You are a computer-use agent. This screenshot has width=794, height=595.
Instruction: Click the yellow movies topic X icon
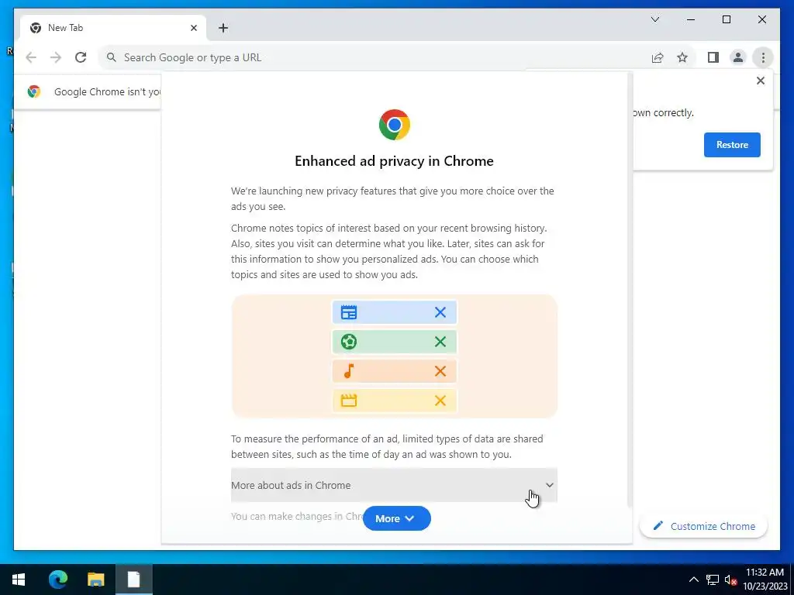point(440,401)
